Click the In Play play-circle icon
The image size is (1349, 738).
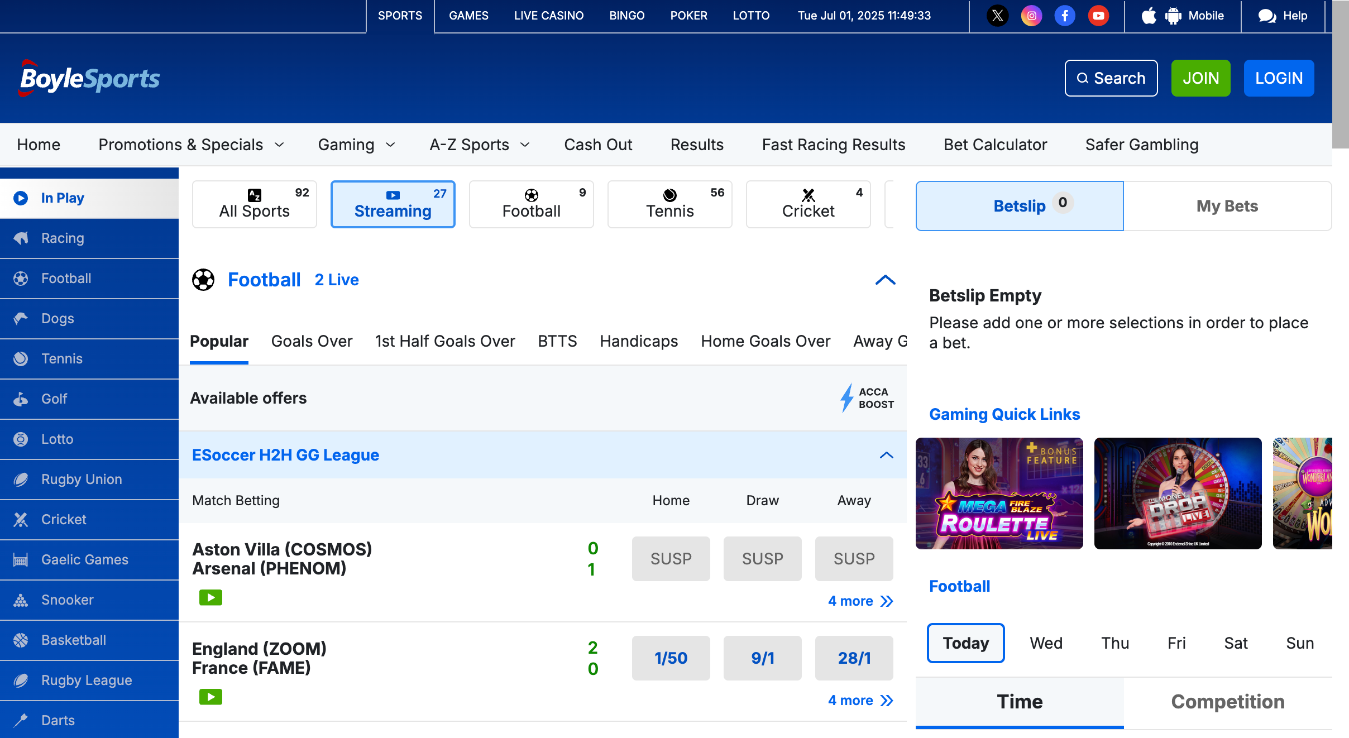(x=21, y=198)
